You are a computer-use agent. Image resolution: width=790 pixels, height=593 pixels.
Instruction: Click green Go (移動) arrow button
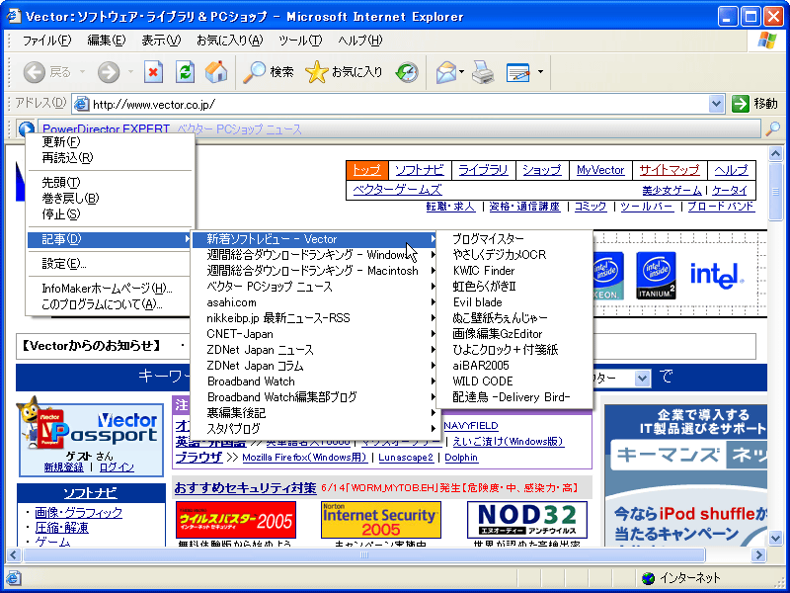point(740,104)
